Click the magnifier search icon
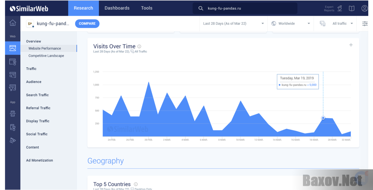 tap(201, 8)
